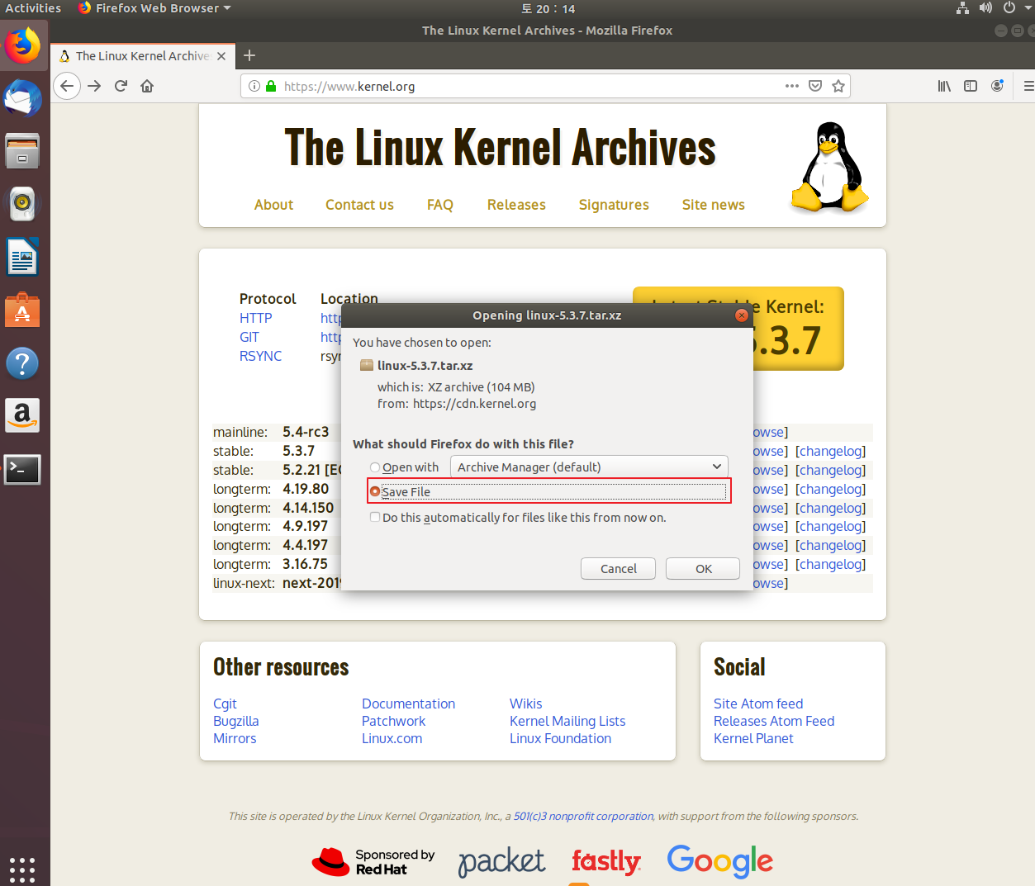This screenshot has width=1035, height=886.
Task: Open the Firefox hamburger menu
Action: (1028, 86)
